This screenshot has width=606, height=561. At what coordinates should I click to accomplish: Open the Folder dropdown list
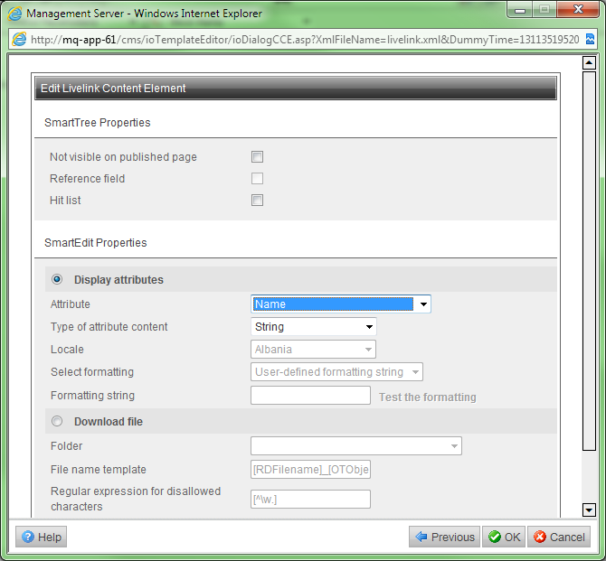[452, 446]
